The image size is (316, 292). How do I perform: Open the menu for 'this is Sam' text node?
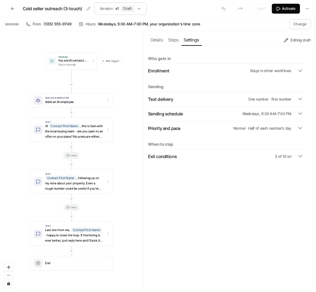click(108, 130)
